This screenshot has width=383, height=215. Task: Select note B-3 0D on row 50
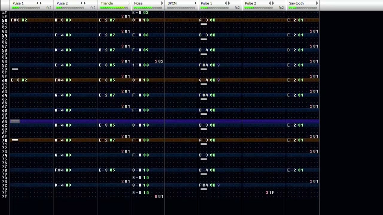(63, 20)
